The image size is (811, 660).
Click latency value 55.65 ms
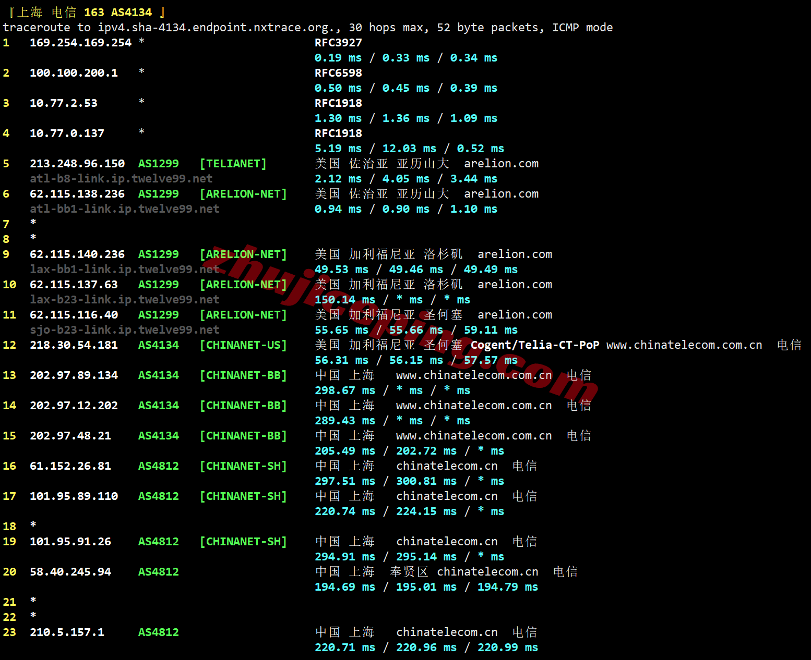(x=341, y=330)
